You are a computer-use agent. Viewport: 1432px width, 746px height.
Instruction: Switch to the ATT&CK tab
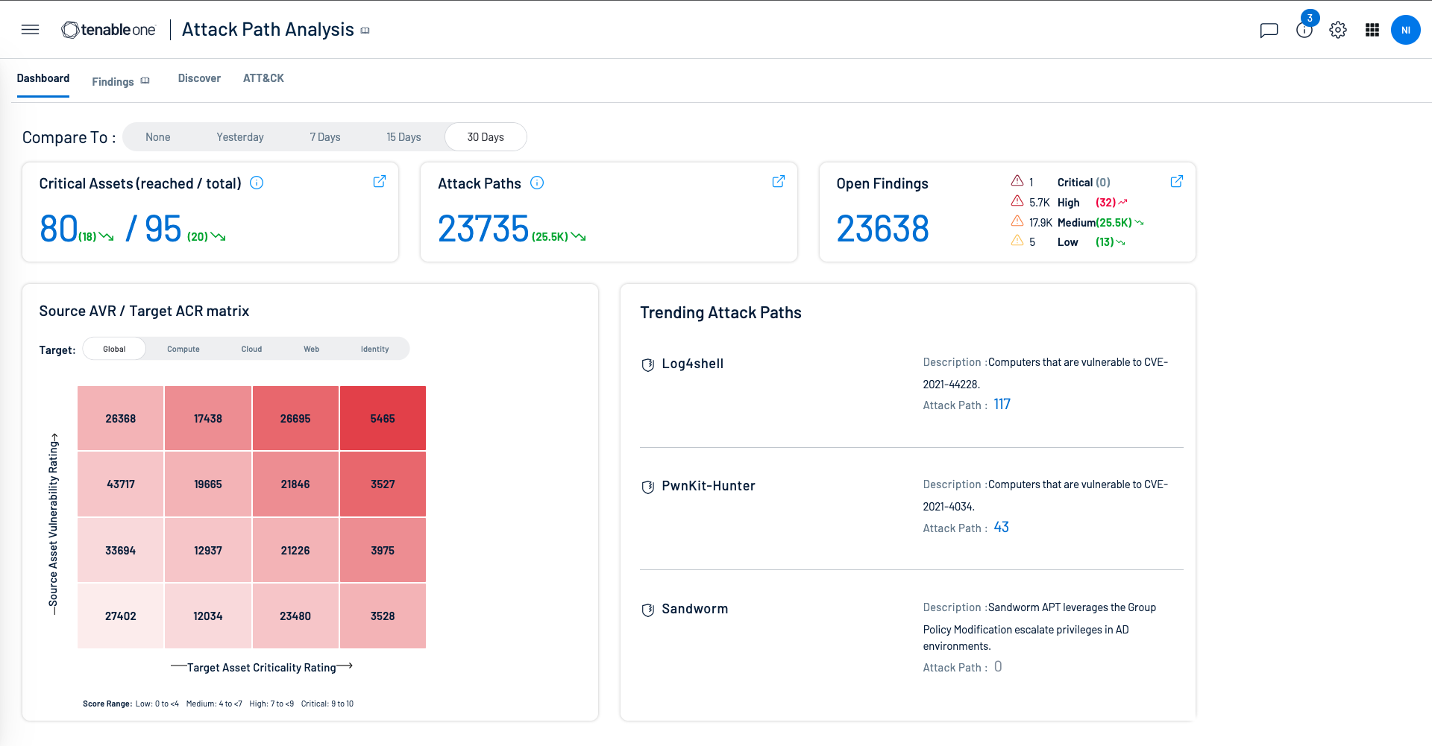(263, 78)
